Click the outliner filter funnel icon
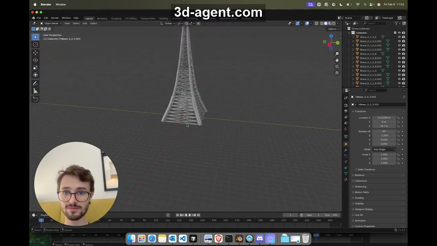The image size is (437, 246). pos(396,23)
